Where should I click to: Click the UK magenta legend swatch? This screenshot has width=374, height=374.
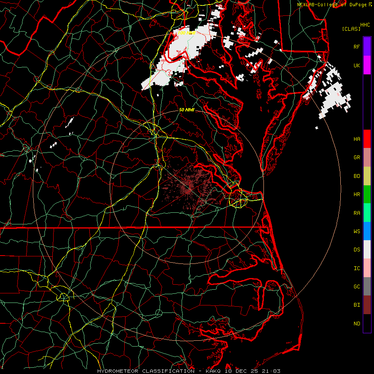367,65
